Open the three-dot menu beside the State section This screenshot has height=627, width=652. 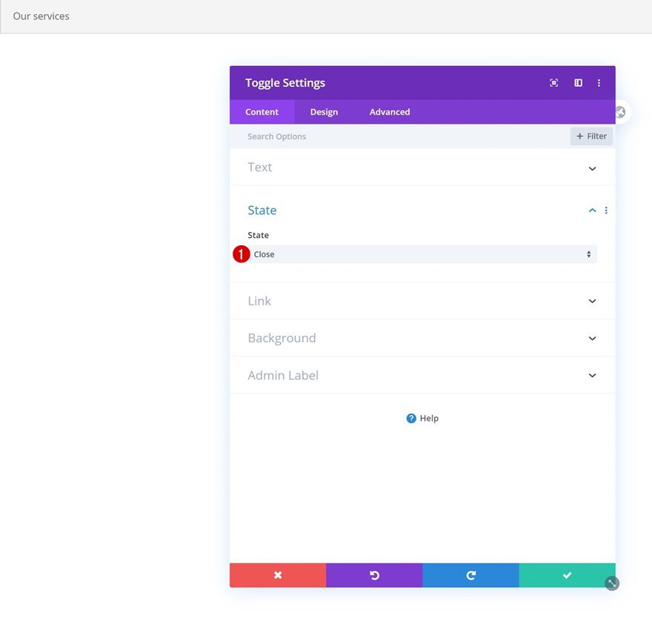coord(606,210)
